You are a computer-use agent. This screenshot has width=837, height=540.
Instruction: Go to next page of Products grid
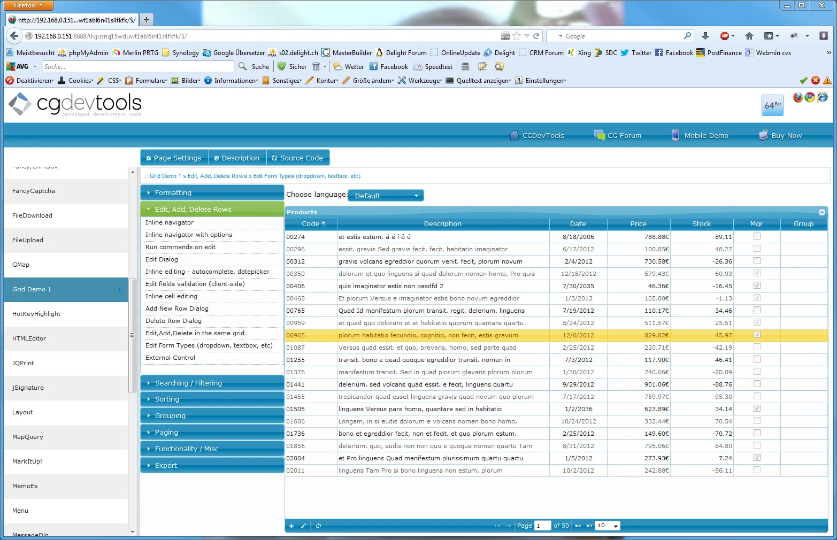click(x=578, y=526)
